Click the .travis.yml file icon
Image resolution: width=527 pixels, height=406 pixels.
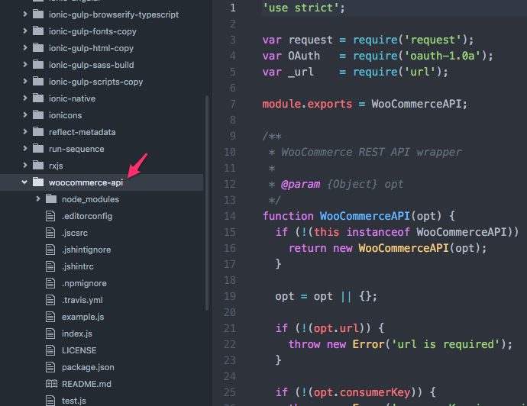tap(50, 300)
